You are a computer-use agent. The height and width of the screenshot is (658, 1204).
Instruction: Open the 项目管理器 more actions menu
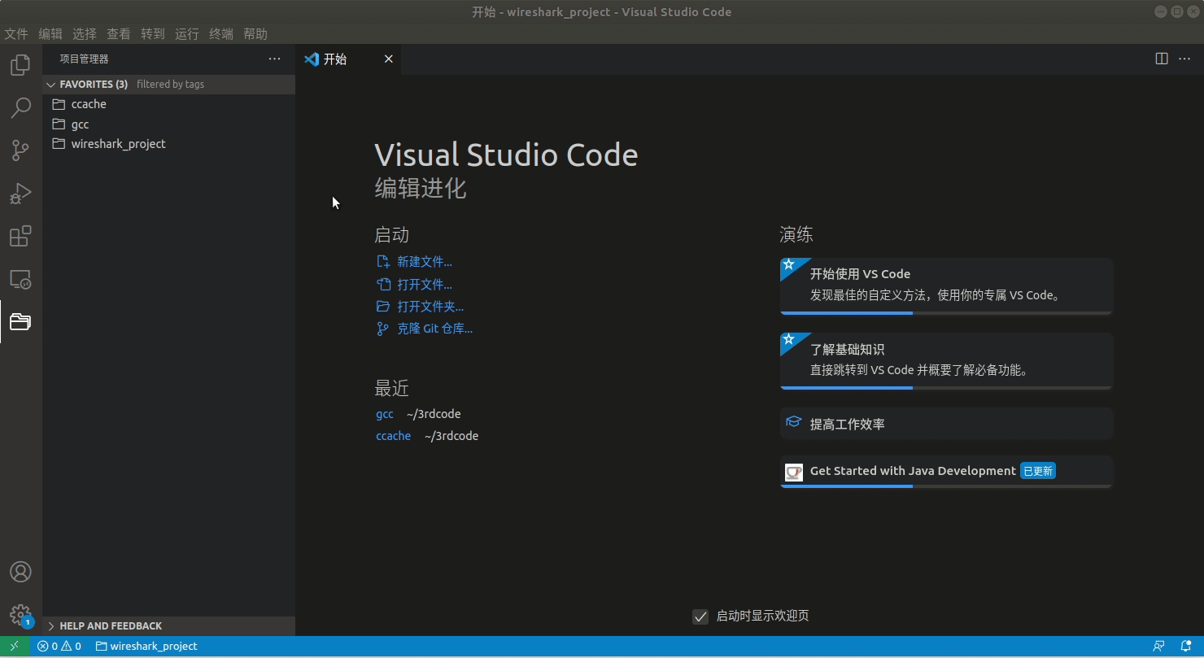tap(275, 59)
